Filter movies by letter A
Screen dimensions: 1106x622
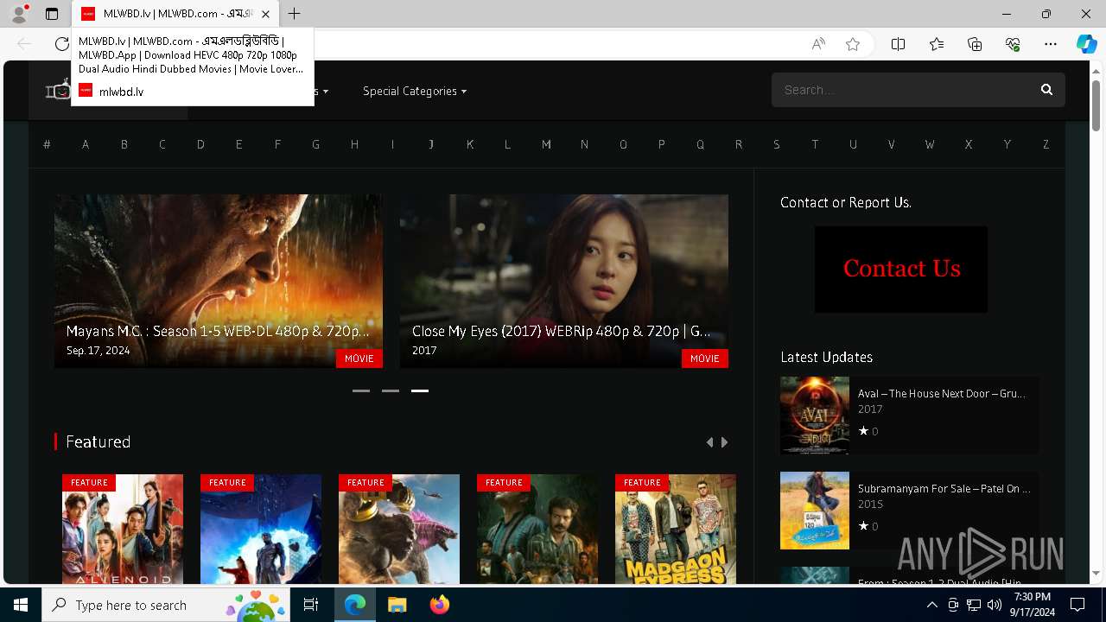coord(86,144)
